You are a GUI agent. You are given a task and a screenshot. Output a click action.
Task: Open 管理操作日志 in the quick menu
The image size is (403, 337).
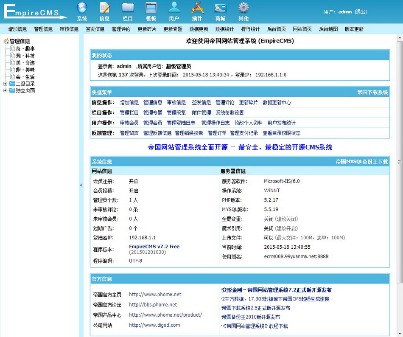(x=215, y=123)
